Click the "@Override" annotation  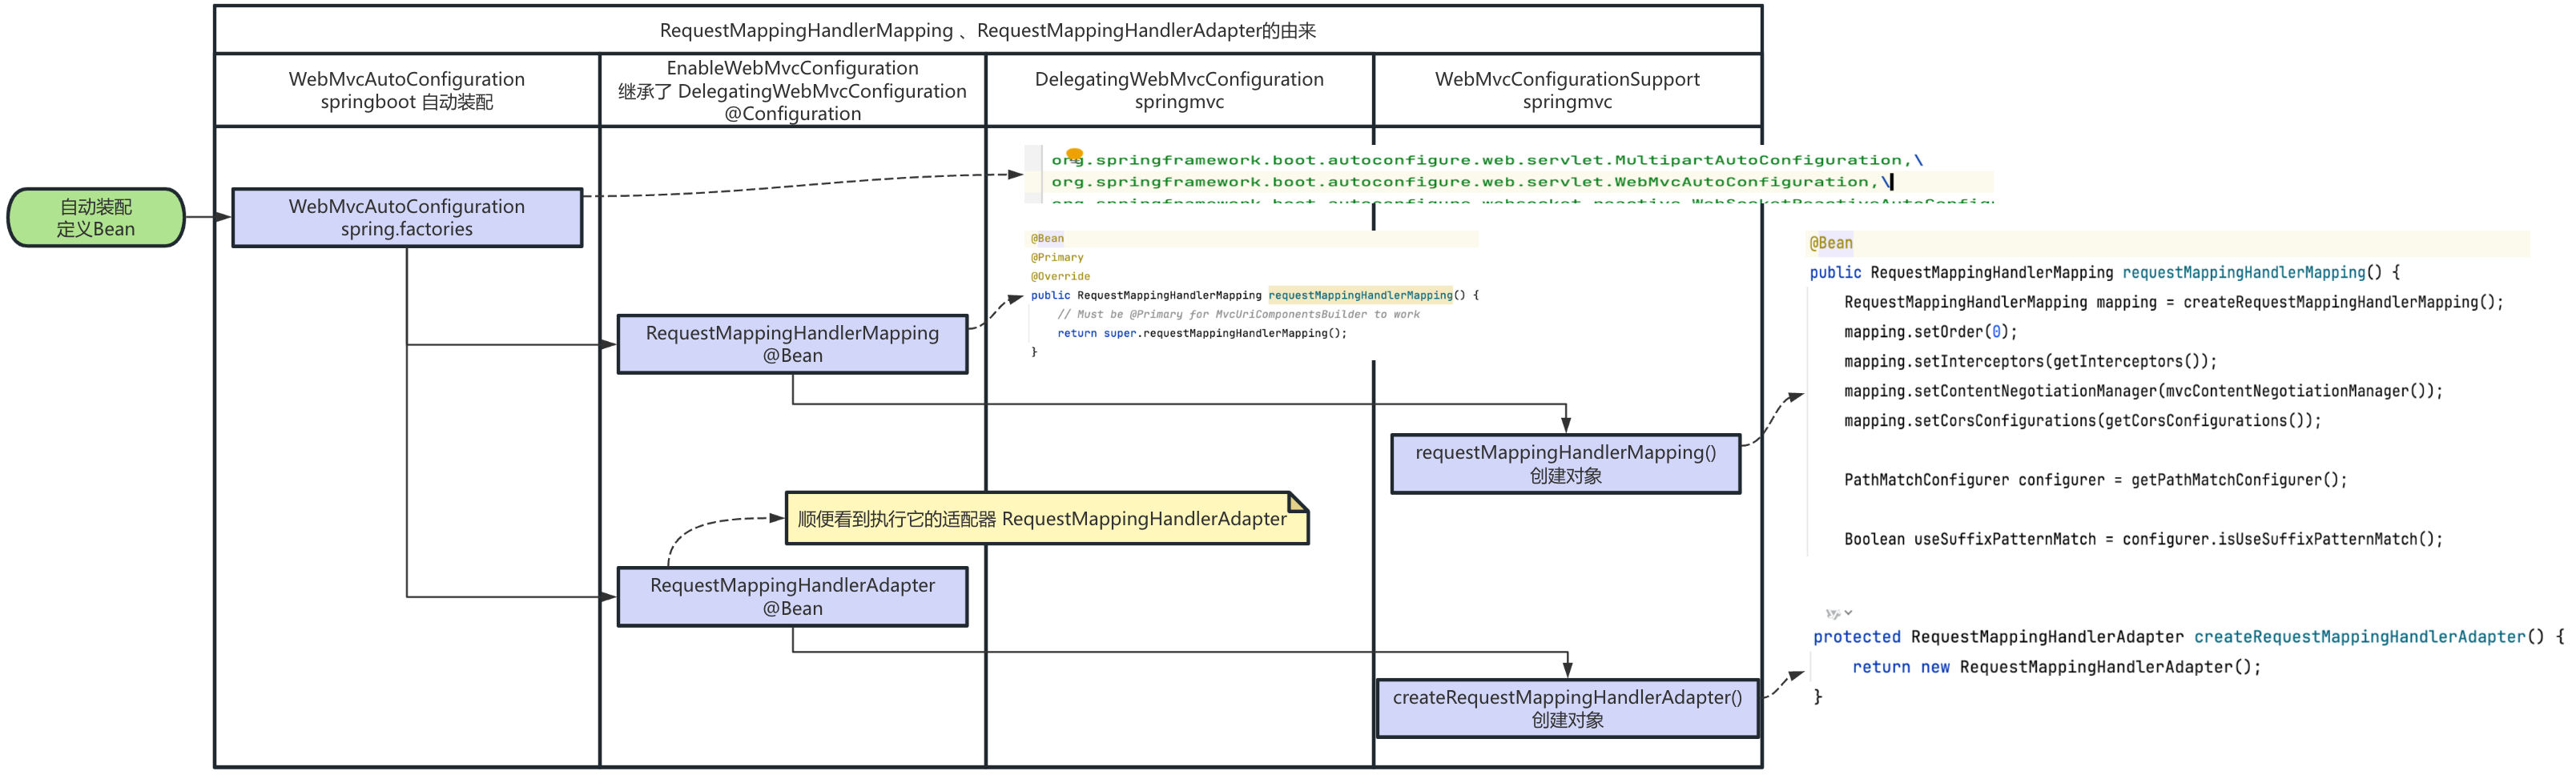coord(1060,276)
